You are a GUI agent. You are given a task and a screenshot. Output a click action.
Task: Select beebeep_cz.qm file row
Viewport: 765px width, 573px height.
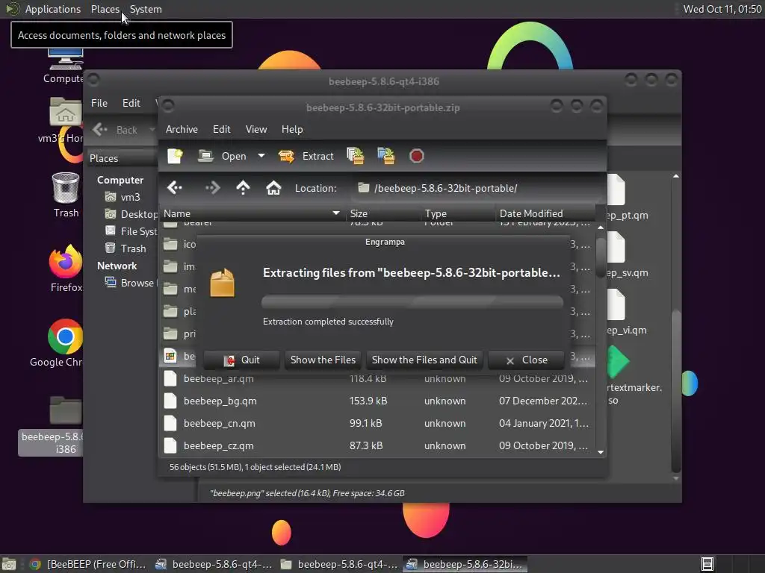(x=377, y=446)
